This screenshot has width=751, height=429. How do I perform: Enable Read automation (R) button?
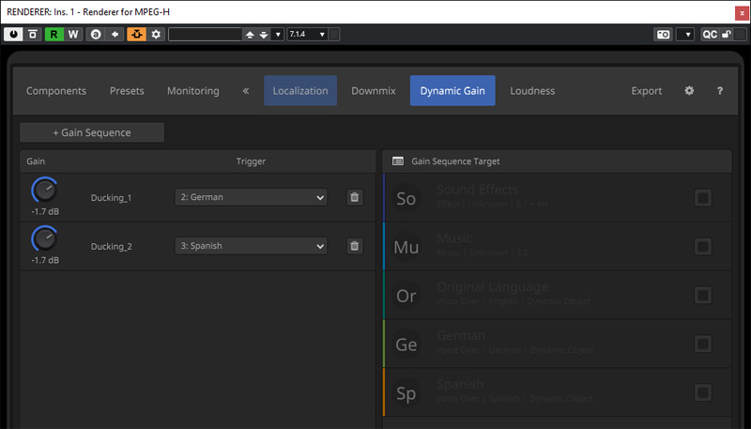pyautogui.click(x=54, y=34)
